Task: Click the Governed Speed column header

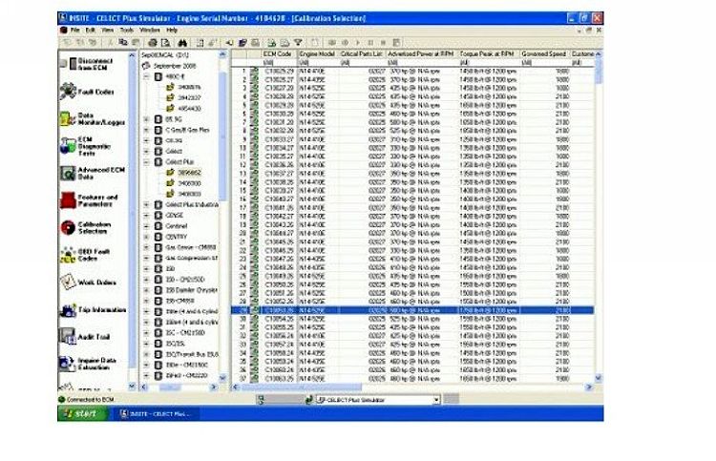Action: point(545,53)
